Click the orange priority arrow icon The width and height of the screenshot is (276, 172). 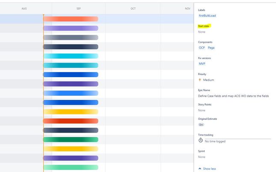click(200, 80)
